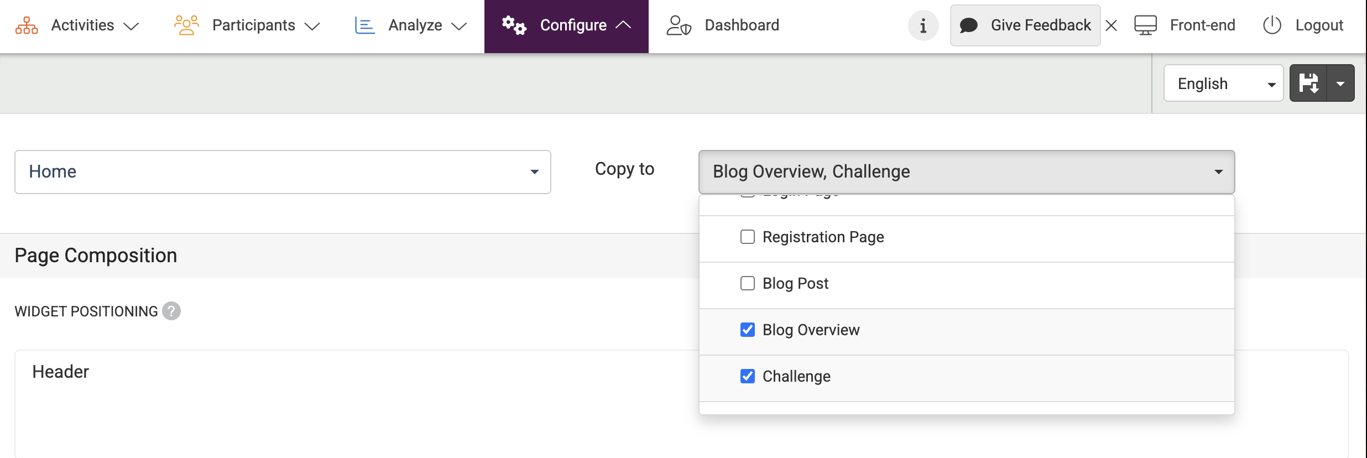Check the Blog Post checkbox
Image resolution: width=1367 pixels, height=458 pixels.
click(748, 284)
